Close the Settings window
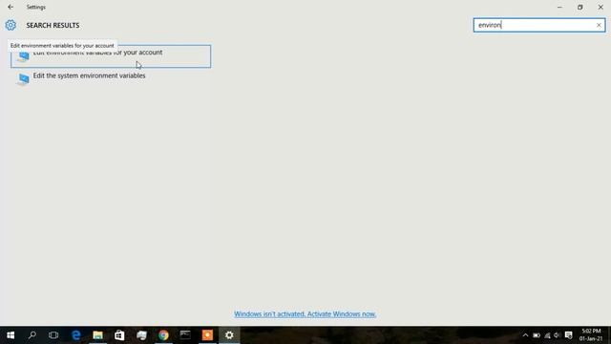Image resolution: width=611 pixels, height=344 pixels. point(600,7)
